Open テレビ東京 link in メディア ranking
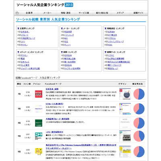This screenshot has width=161, height=161. pos(25,65)
